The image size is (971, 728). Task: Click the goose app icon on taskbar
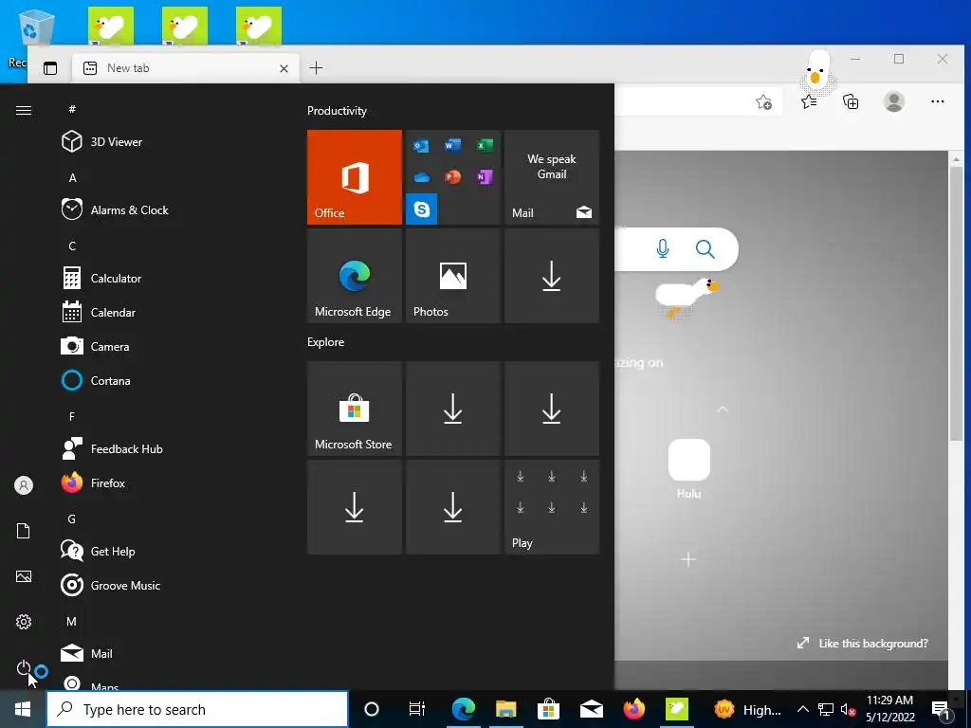[677, 709]
